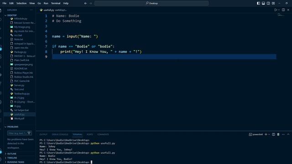The image size is (292, 164).
Task: Toggle the bottom panel layout icon
Action: [263, 3]
